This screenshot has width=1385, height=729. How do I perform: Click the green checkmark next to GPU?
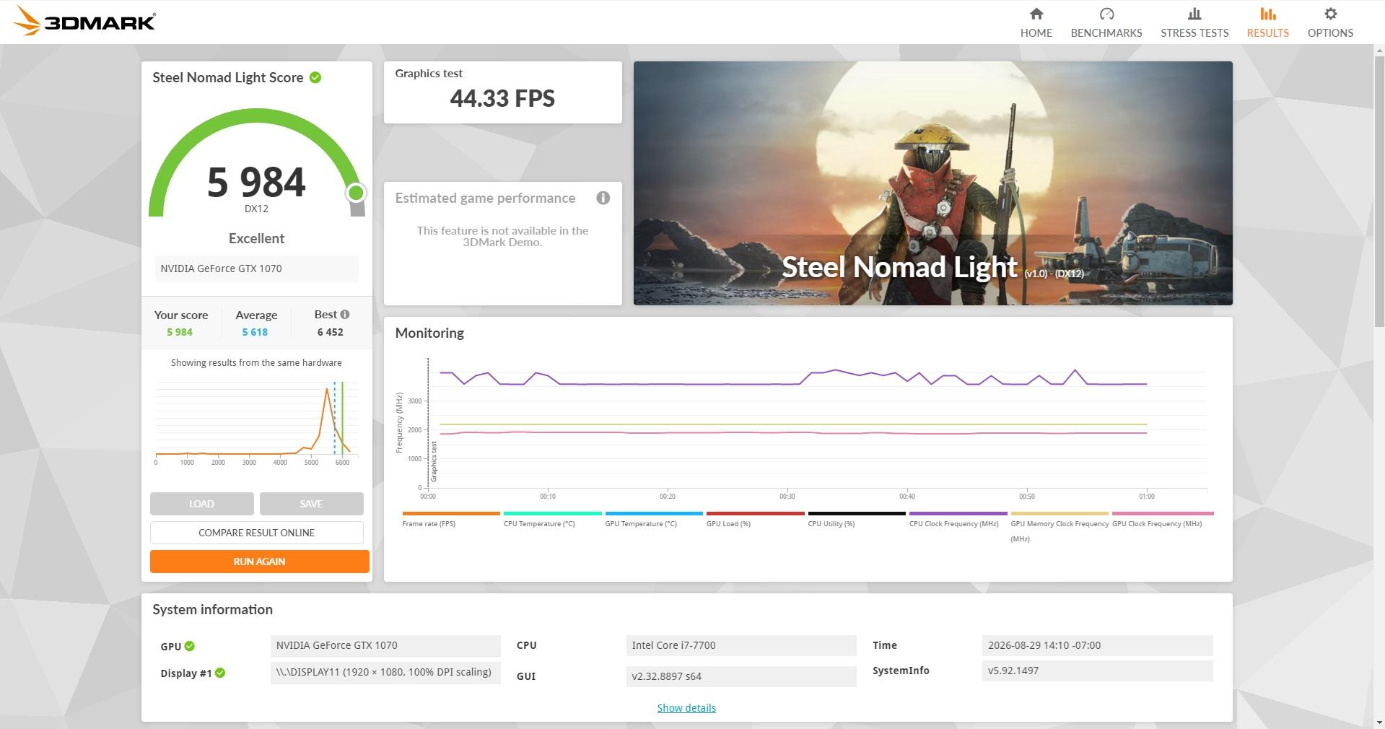pos(189,646)
